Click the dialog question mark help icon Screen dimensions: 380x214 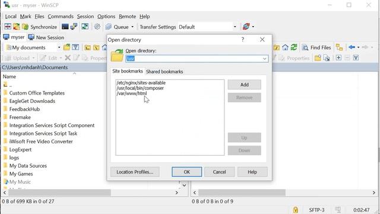243,40
